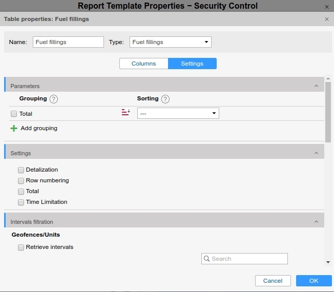
Task: Click the Cancel button
Action: (273, 281)
